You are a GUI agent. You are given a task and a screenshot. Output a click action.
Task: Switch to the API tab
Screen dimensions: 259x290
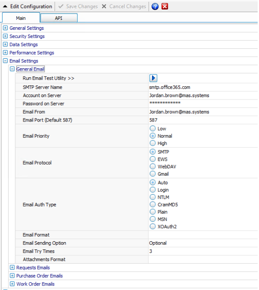59,18
